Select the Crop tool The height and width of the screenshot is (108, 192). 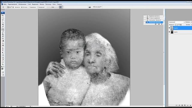(x=3, y=25)
